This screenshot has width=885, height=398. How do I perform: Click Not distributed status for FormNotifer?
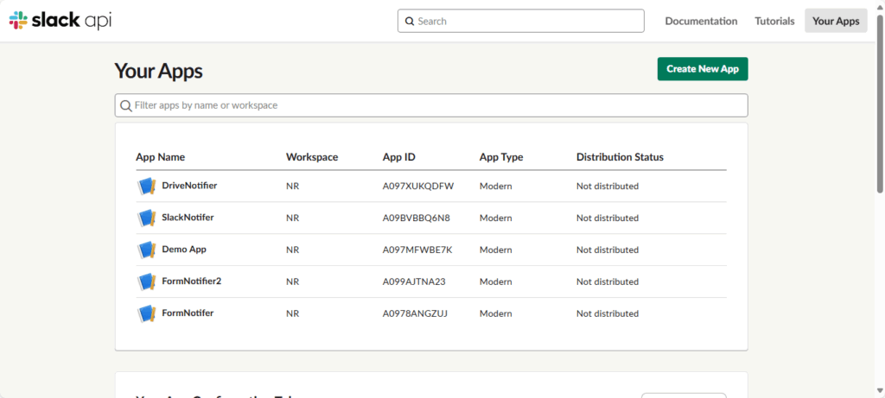[x=608, y=313]
